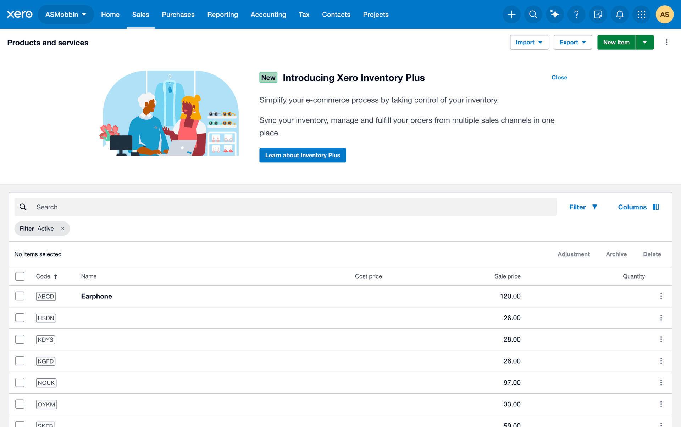Click Learn about Inventory Plus
The width and height of the screenshot is (681, 427).
tap(303, 155)
